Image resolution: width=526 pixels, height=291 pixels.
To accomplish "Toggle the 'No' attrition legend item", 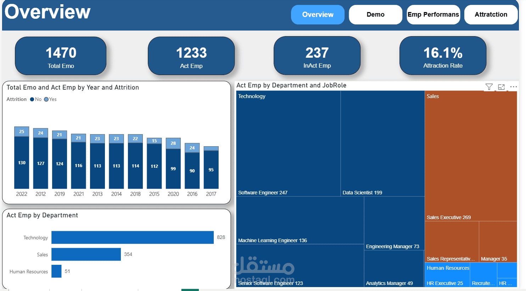I will 37,99.
